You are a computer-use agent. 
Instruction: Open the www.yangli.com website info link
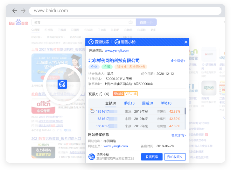tap(117, 50)
